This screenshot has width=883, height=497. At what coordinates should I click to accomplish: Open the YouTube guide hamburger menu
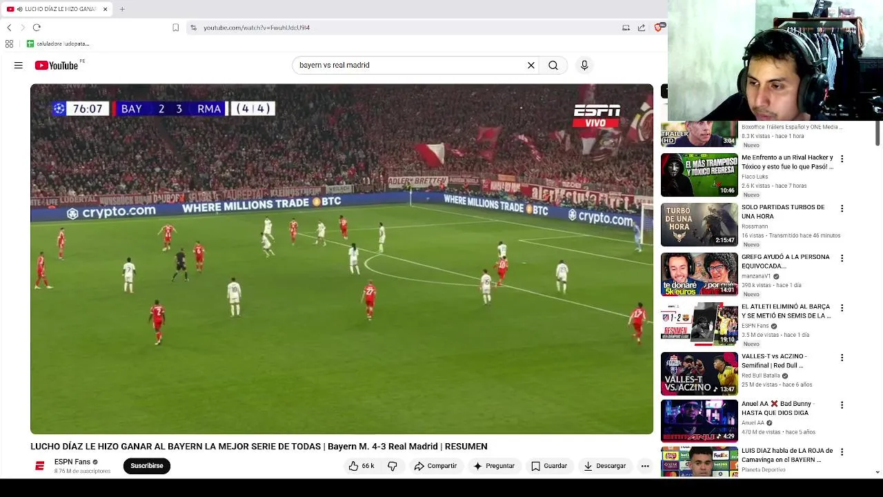[19, 65]
